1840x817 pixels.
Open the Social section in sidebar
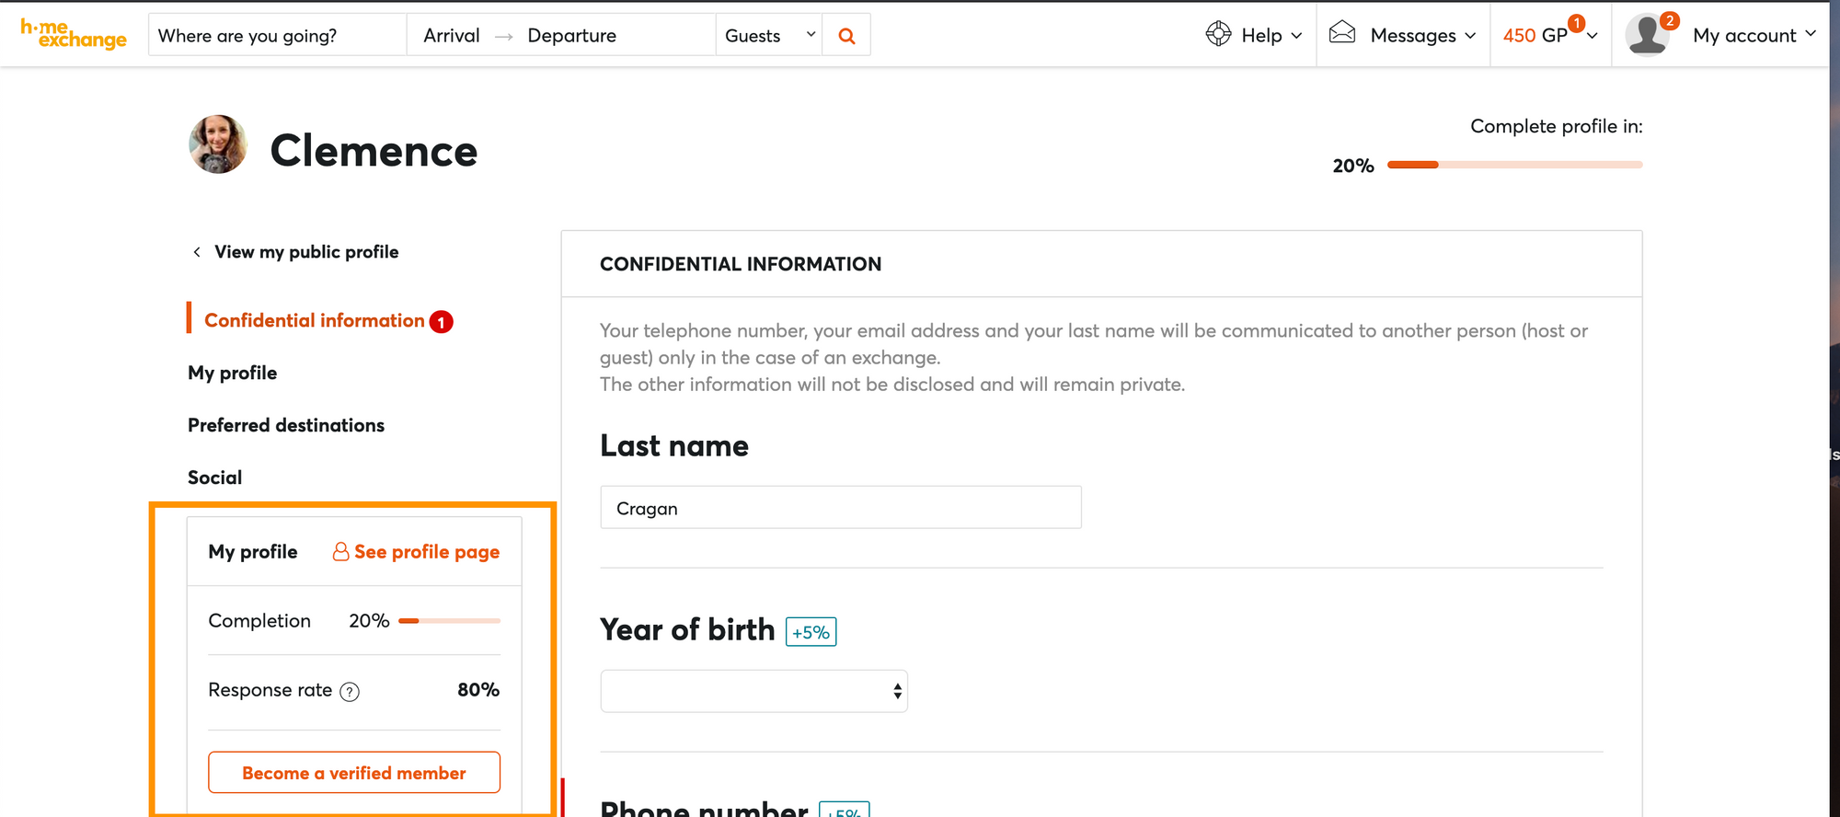click(215, 478)
